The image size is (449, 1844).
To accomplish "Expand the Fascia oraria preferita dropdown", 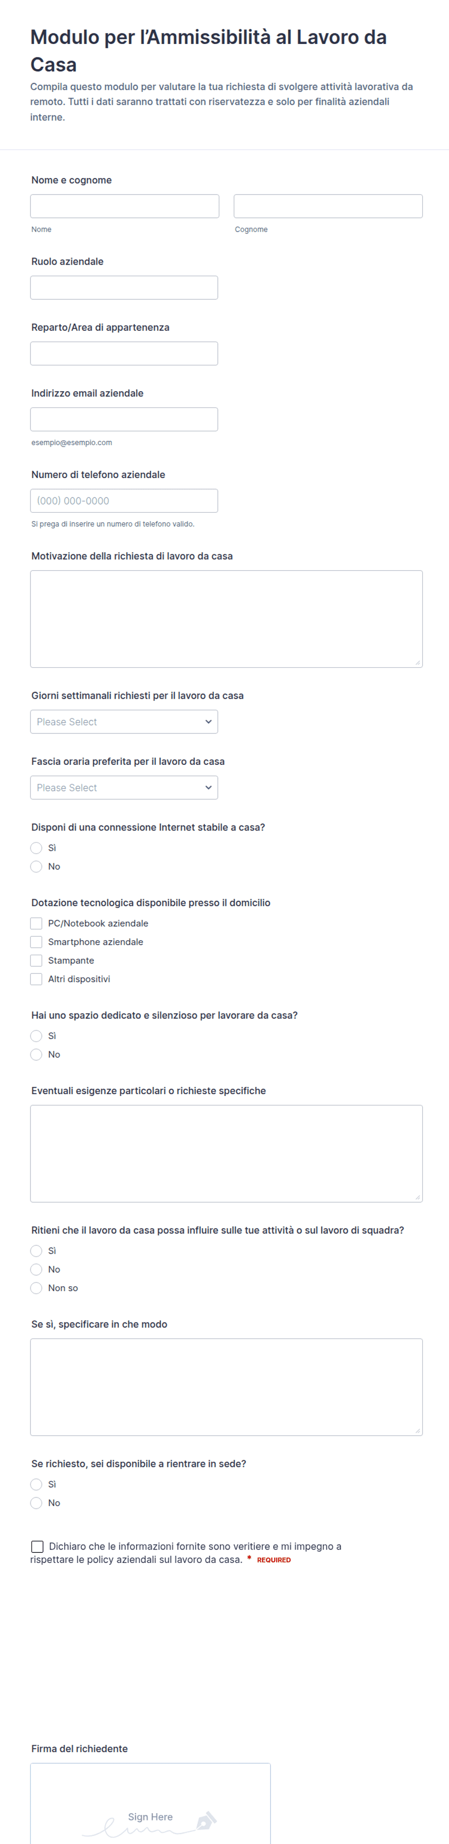I will coord(124,788).
